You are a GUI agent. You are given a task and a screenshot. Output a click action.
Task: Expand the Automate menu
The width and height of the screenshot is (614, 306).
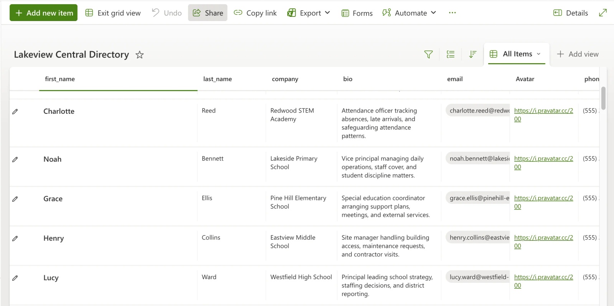(409, 13)
